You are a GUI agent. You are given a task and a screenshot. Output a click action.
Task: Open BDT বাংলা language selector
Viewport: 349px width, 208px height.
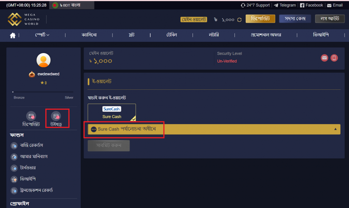point(72,5)
